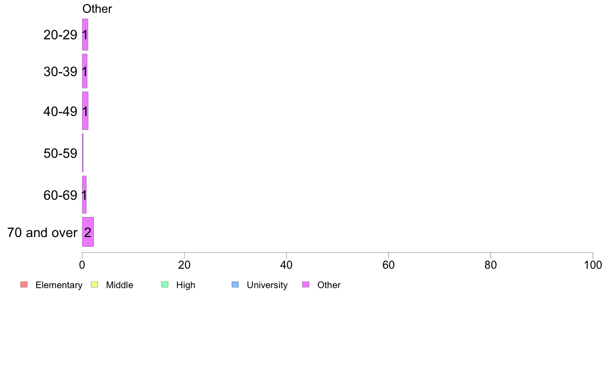
Task: Click the 60-69 age group bar
Action: 84,195
